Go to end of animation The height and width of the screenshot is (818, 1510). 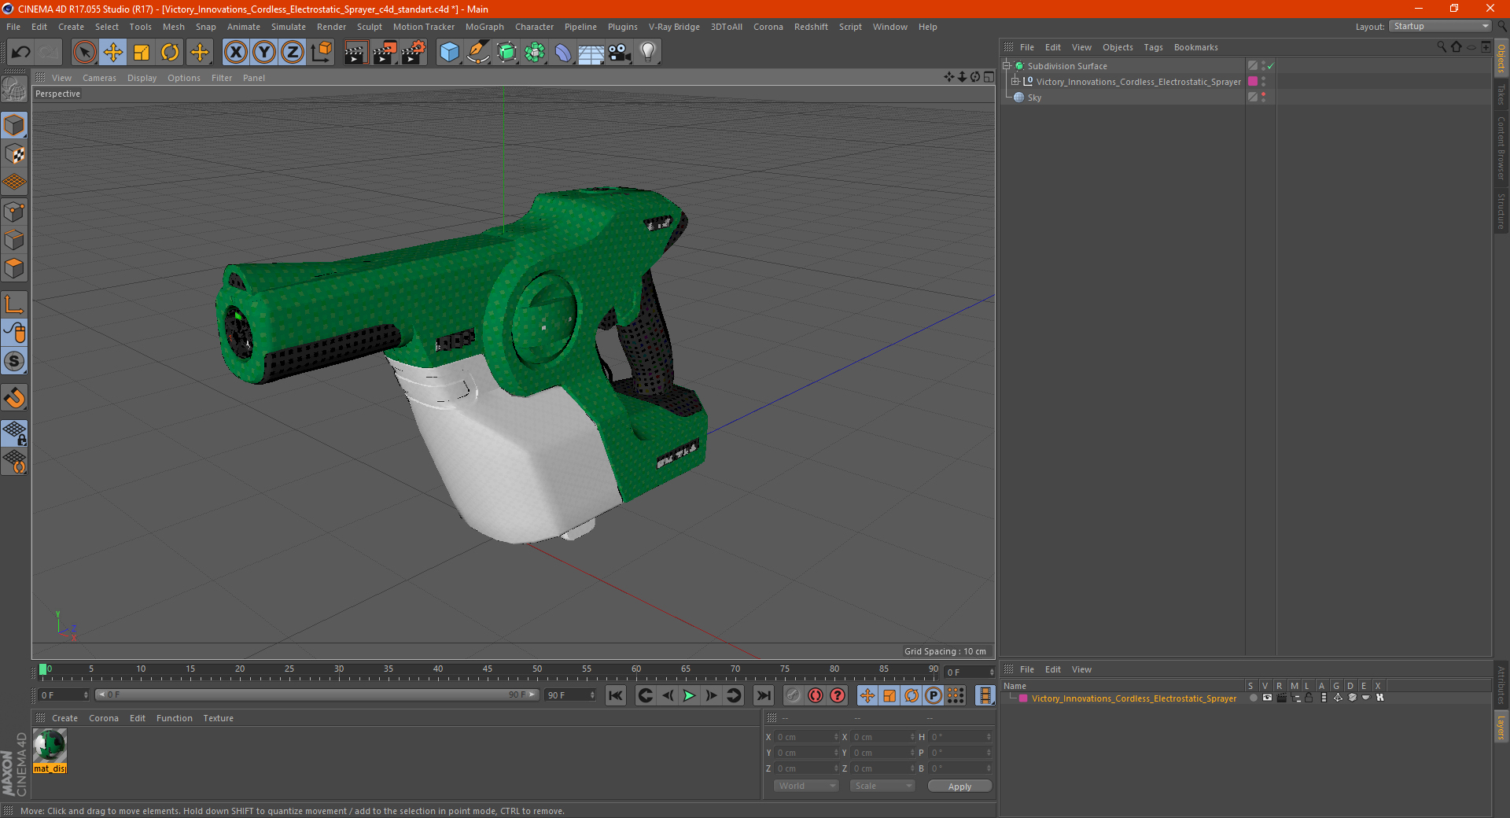tap(763, 695)
